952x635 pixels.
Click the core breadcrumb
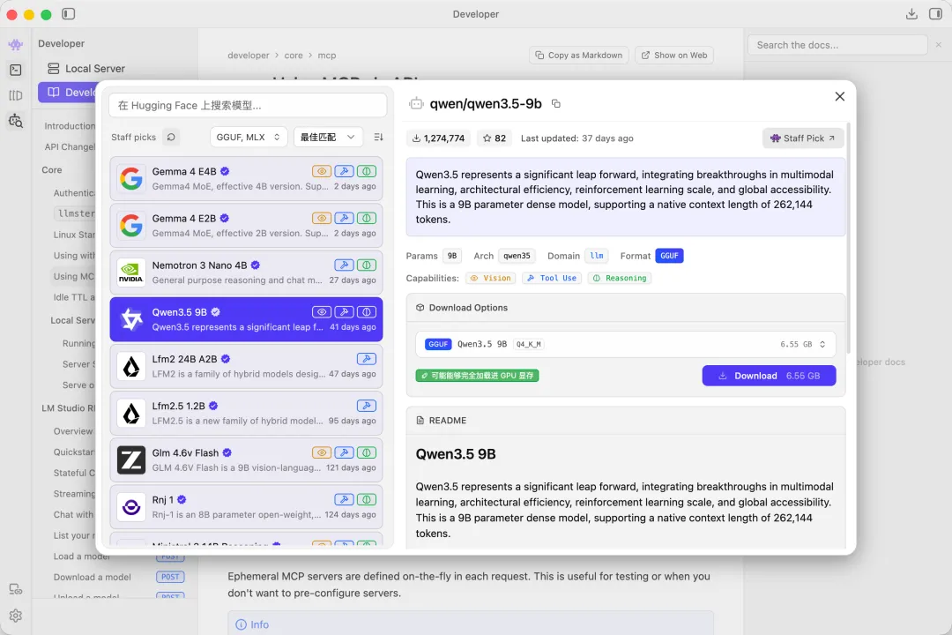(x=294, y=56)
